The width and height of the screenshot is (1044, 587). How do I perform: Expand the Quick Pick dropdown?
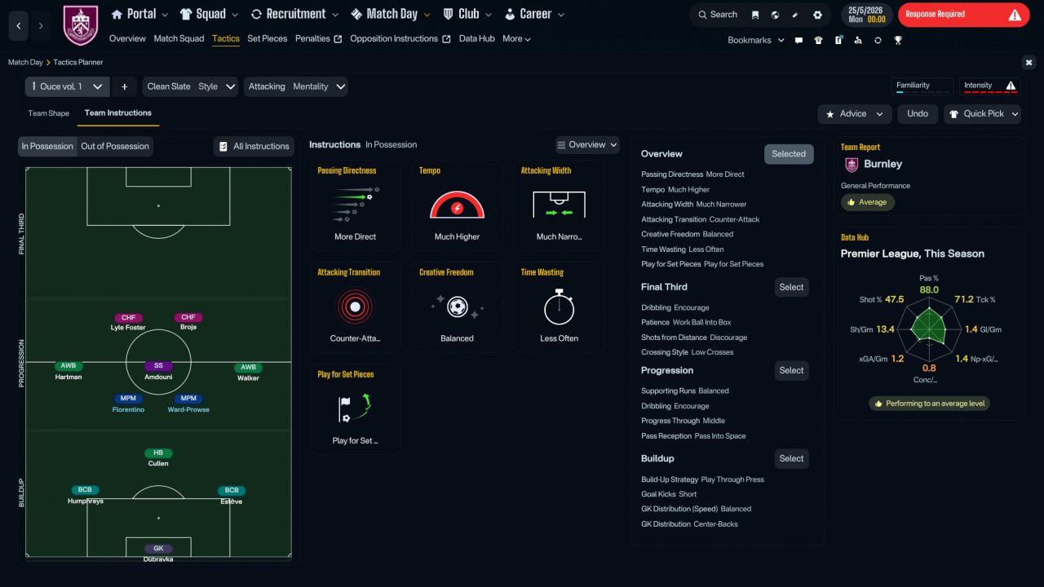click(983, 114)
